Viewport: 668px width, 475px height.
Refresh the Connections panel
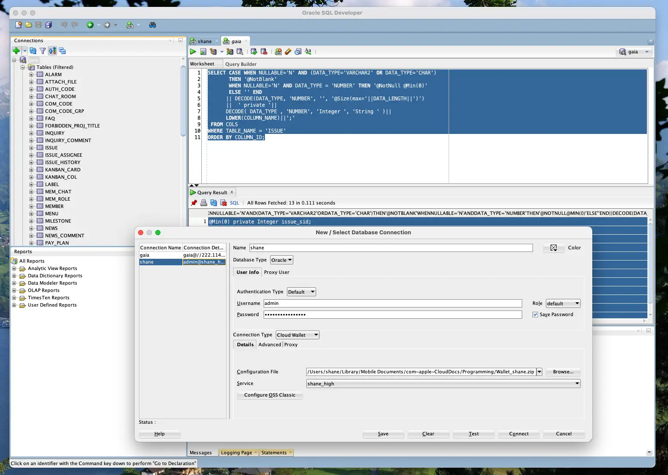(x=33, y=51)
